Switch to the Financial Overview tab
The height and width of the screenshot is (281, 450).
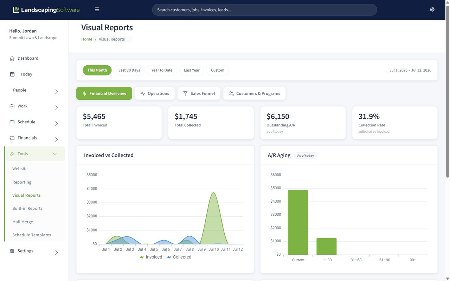pos(104,93)
